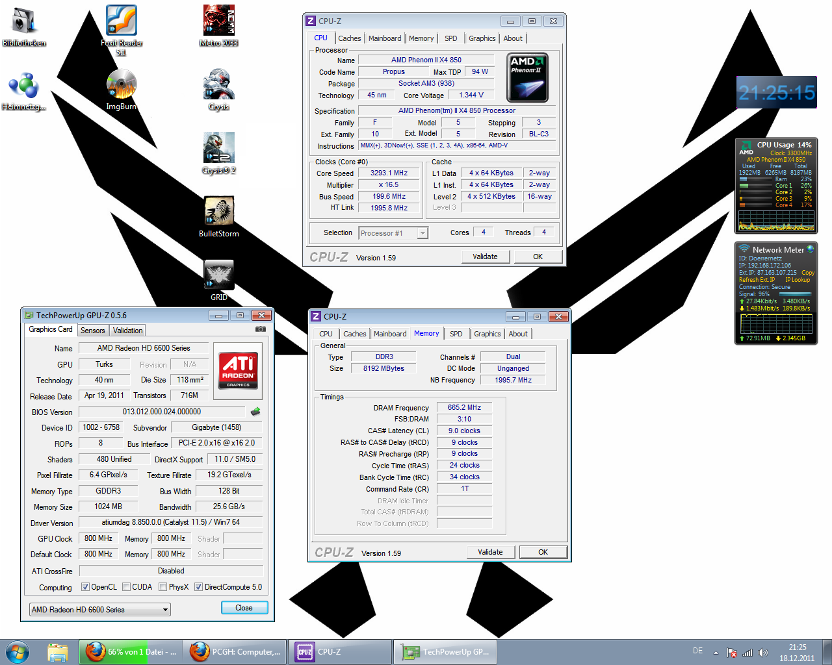
Task: Click the Core 1 usage bar in CPU gadget
Action: click(756, 186)
